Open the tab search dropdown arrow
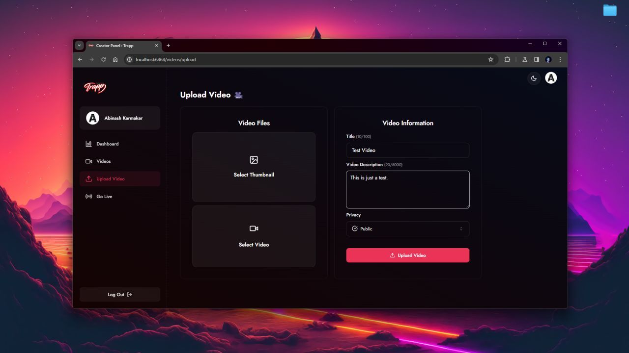629x353 pixels. [x=79, y=46]
